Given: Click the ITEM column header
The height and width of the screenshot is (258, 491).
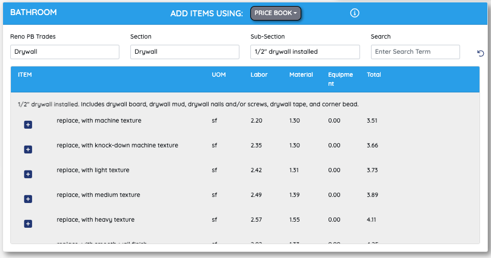Looking at the screenshot, I should tap(25, 75).
